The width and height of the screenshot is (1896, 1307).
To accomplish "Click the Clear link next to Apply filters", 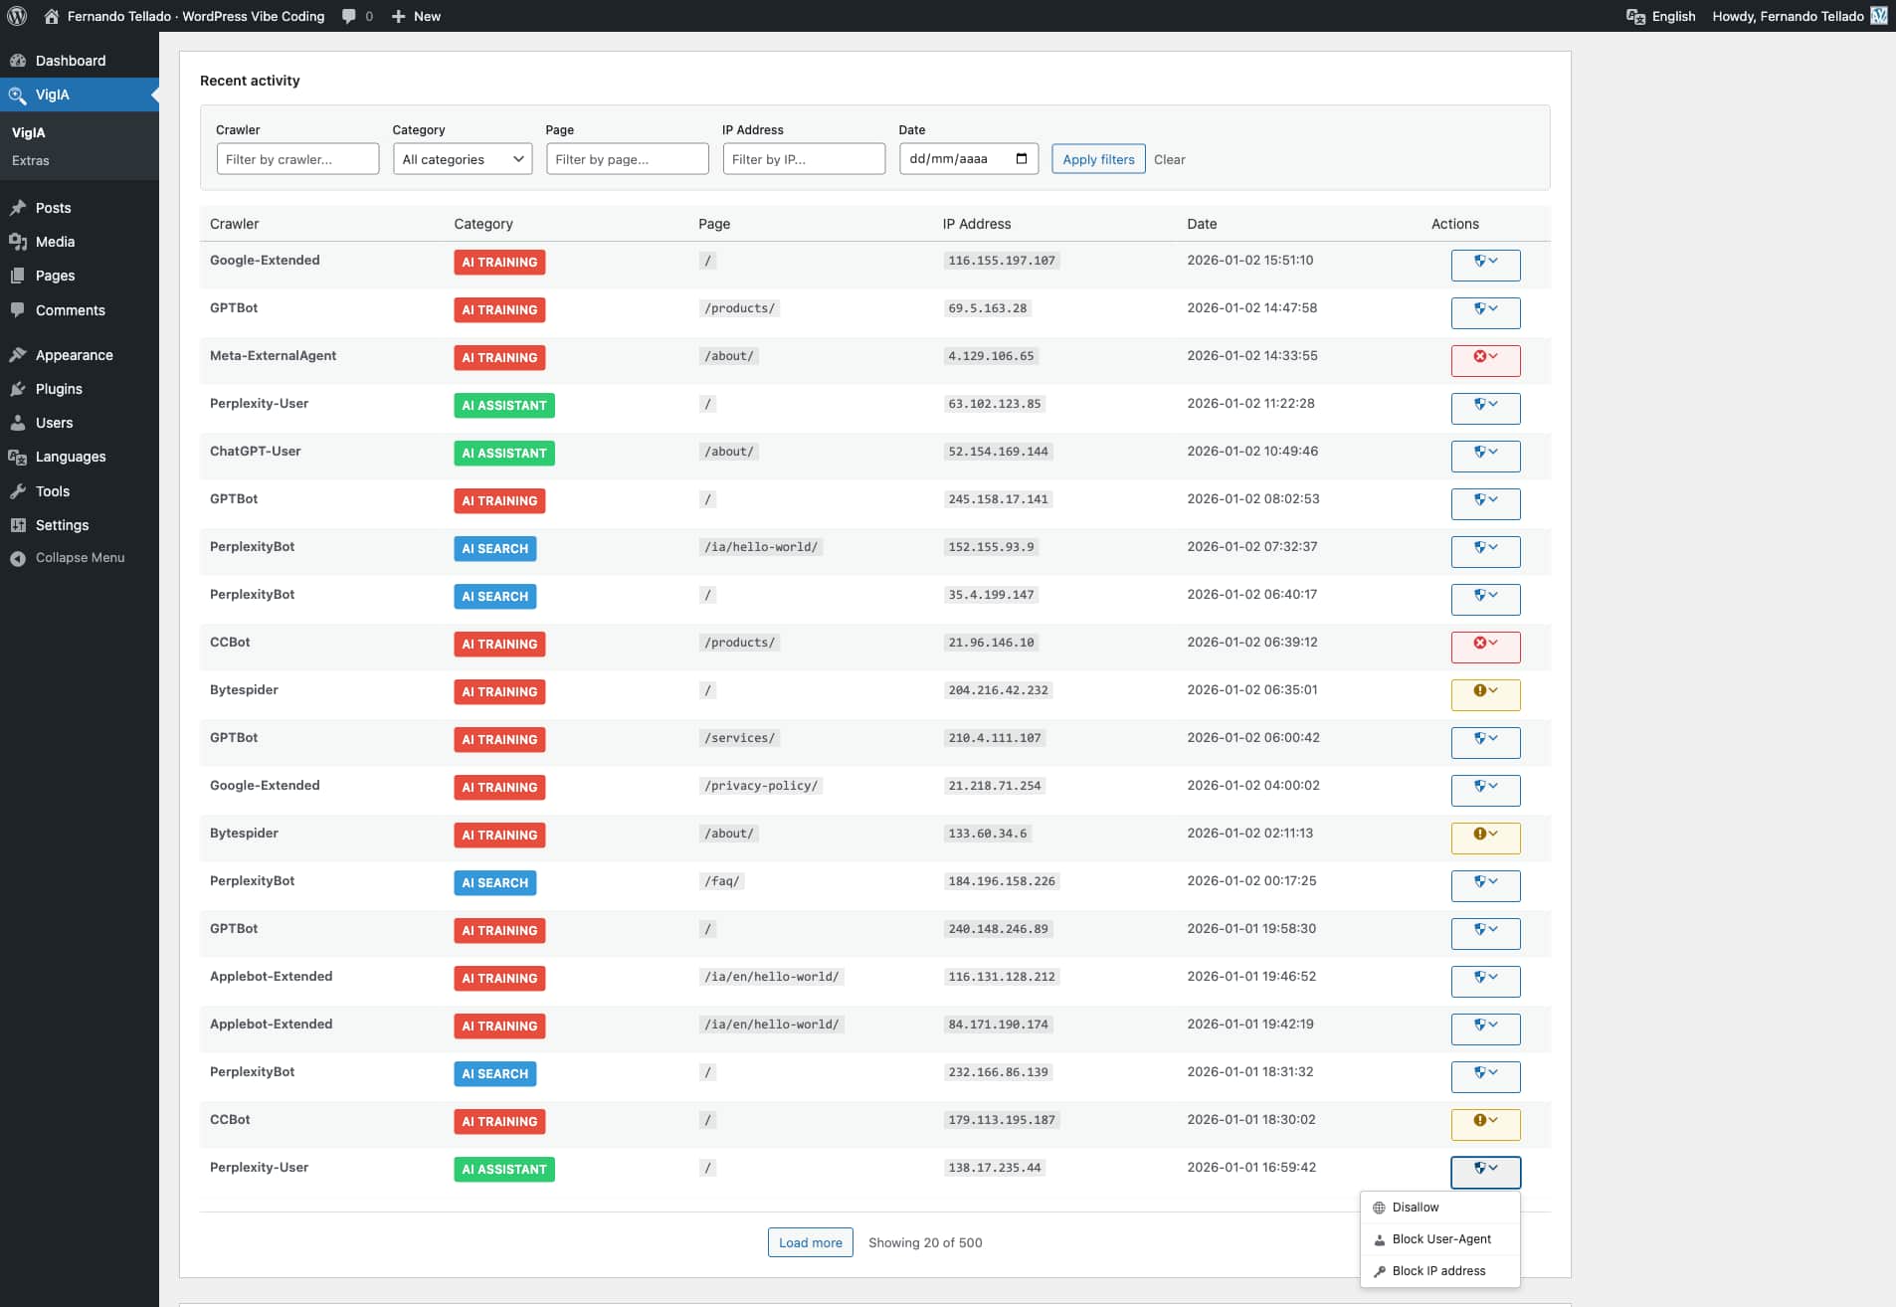I will click(1170, 159).
